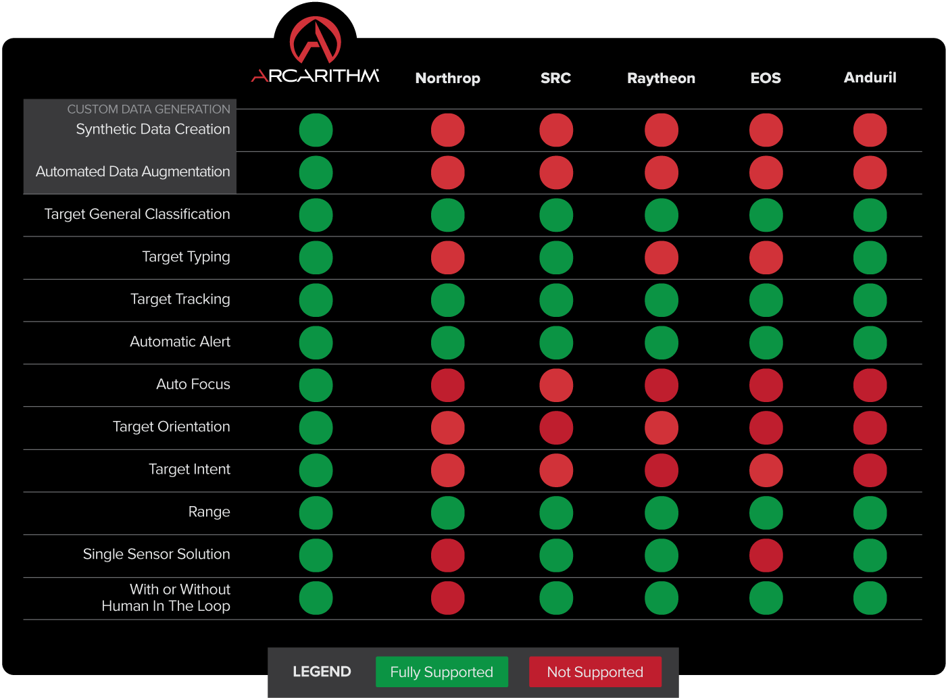This screenshot has width=946, height=698.
Task: Click EOS red dot for Single Sensor Solution
Action: tap(766, 556)
